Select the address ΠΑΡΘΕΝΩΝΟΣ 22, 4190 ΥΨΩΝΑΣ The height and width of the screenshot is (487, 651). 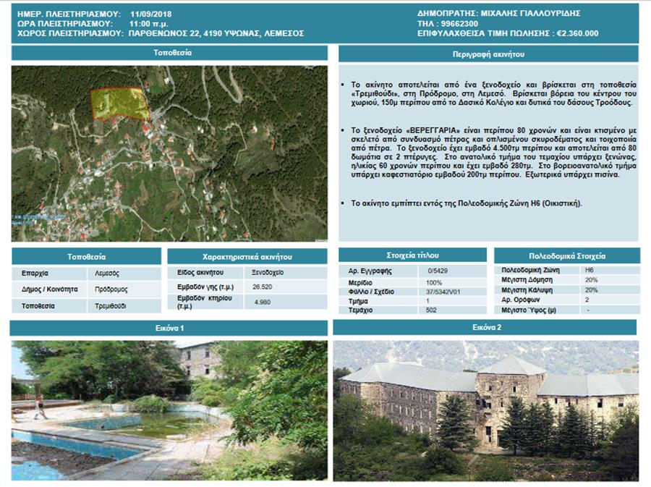pyautogui.click(x=195, y=33)
